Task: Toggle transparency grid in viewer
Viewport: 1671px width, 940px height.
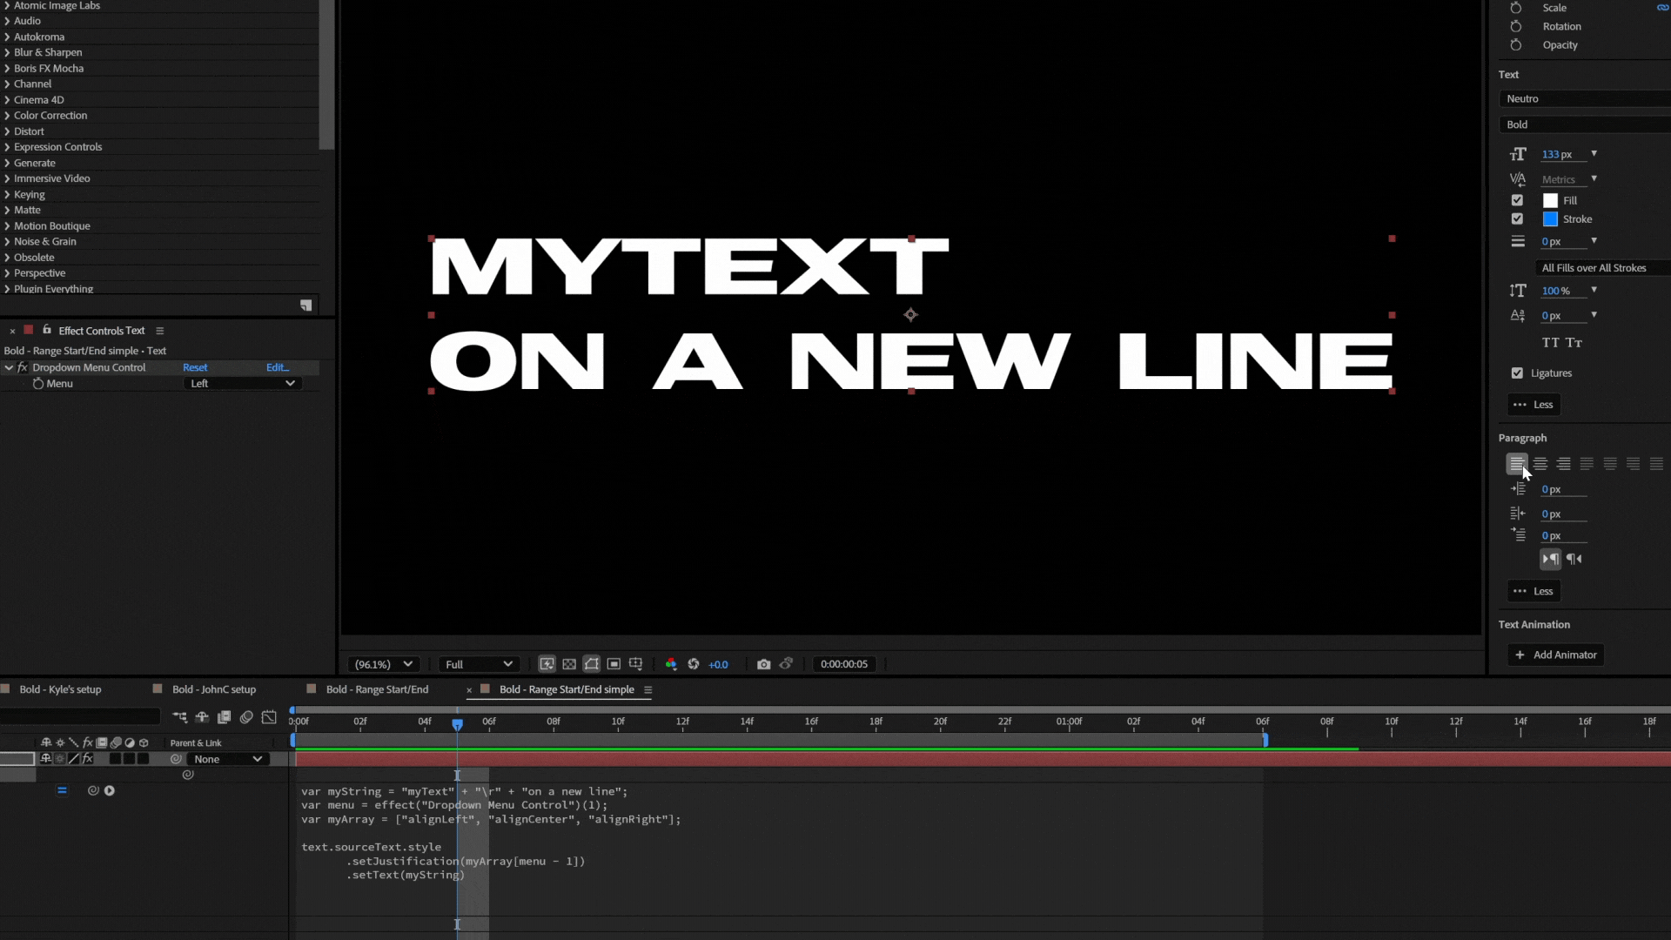Action: coord(569,664)
